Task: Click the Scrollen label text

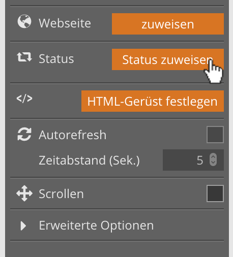Action: [x=61, y=194]
